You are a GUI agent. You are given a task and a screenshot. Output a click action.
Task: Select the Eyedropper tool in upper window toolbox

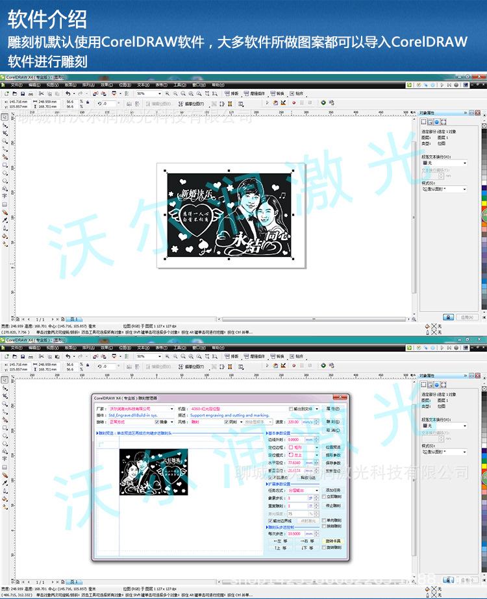click(5, 221)
